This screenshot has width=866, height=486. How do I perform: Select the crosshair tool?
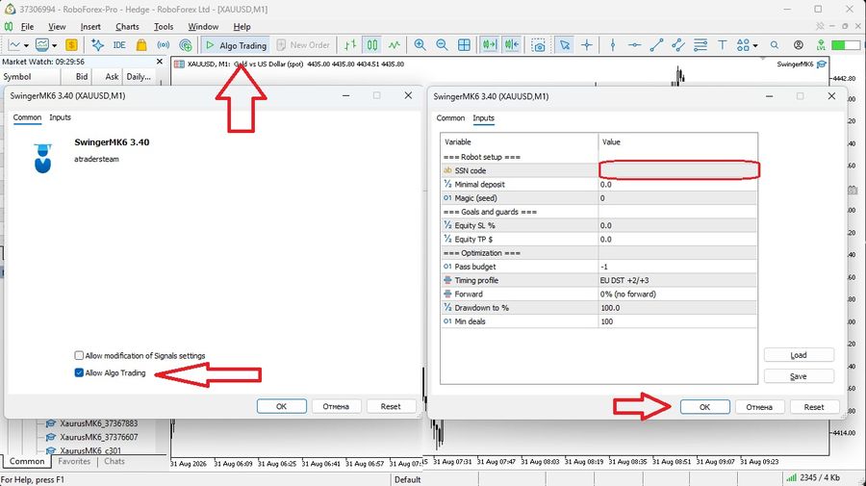click(x=587, y=45)
